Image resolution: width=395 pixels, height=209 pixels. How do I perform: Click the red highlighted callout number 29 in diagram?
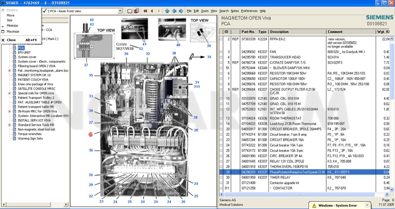point(91,135)
